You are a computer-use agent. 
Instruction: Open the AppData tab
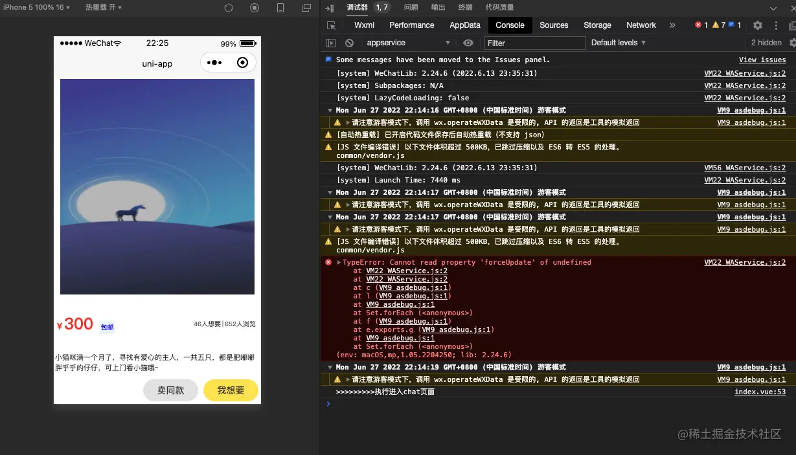tap(465, 25)
